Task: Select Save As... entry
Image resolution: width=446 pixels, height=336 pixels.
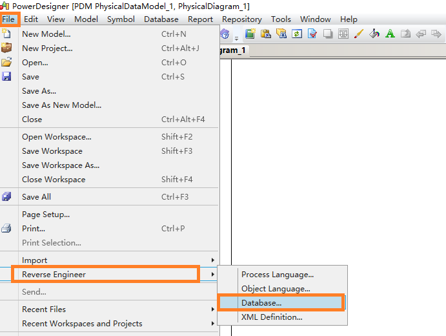Action: 109,91
